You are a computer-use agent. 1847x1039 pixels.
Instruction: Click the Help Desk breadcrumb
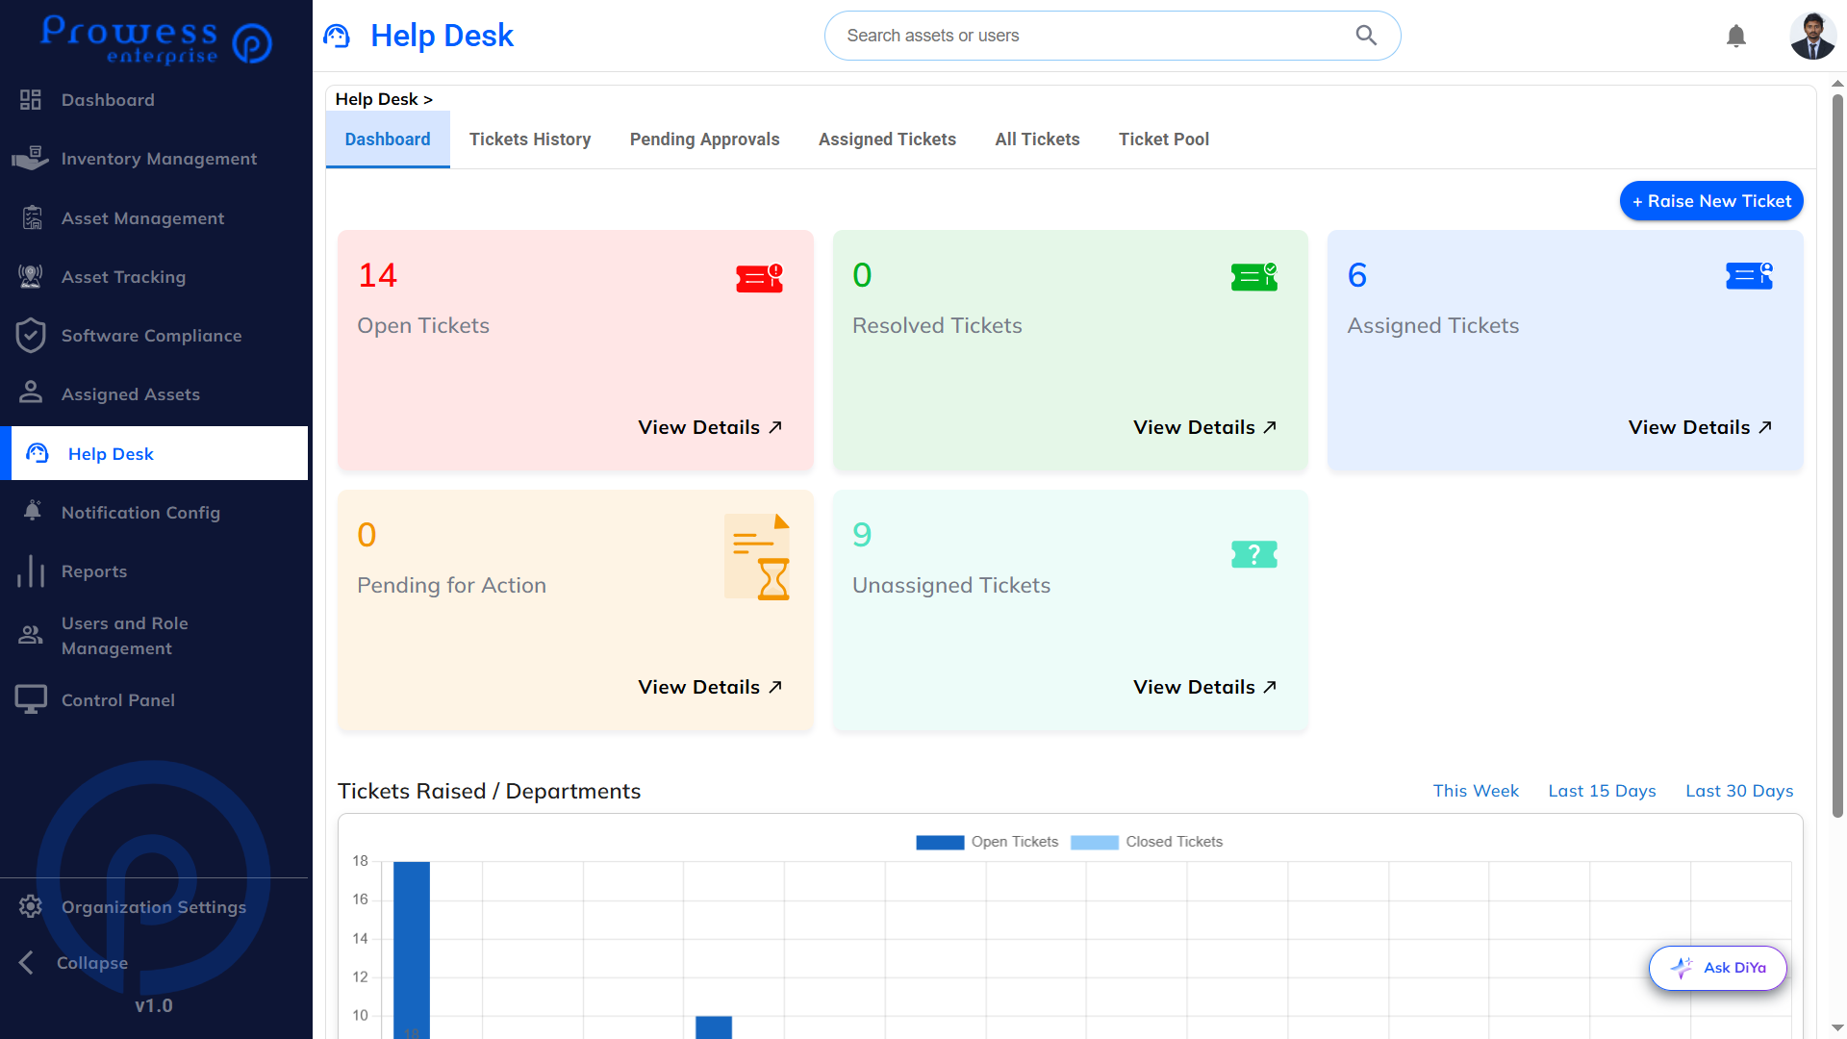click(376, 99)
